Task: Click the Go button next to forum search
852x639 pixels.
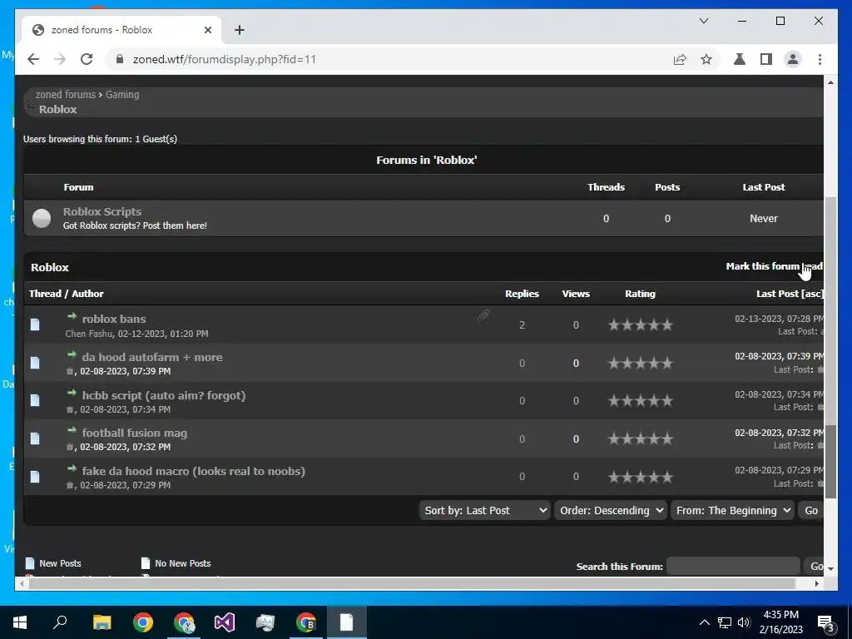Action: coord(814,566)
